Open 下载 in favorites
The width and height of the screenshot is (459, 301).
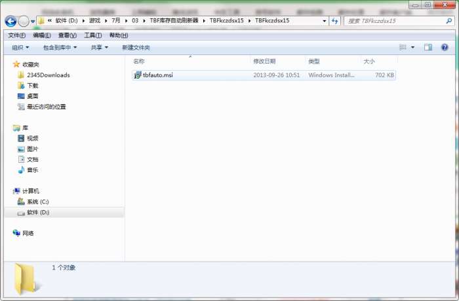[33, 86]
